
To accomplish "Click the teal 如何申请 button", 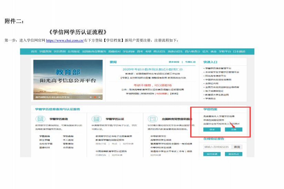I will [212, 154].
